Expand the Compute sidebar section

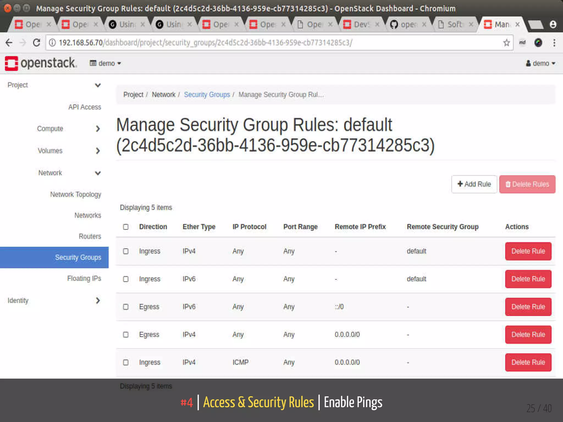click(69, 129)
